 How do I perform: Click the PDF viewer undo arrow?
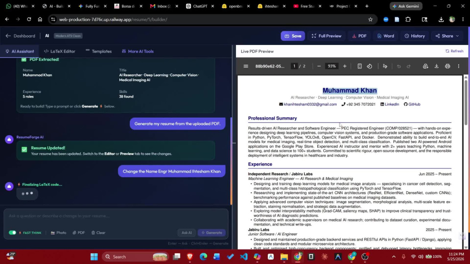click(x=399, y=66)
